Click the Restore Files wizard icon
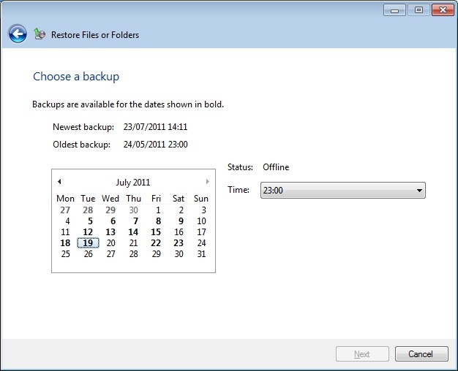458x371 pixels. (40, 34)
